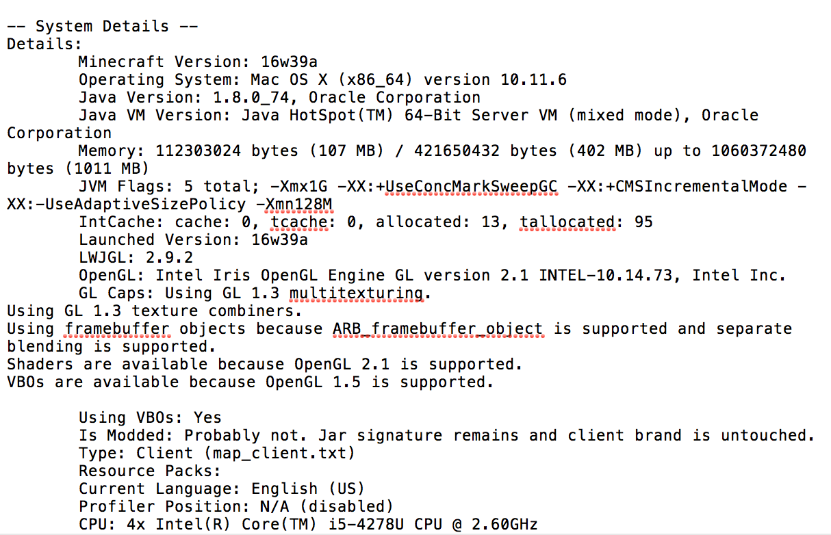Click the '-Xmn128M' flag text
Screen dimensions: 831x535
coord(294,205)
